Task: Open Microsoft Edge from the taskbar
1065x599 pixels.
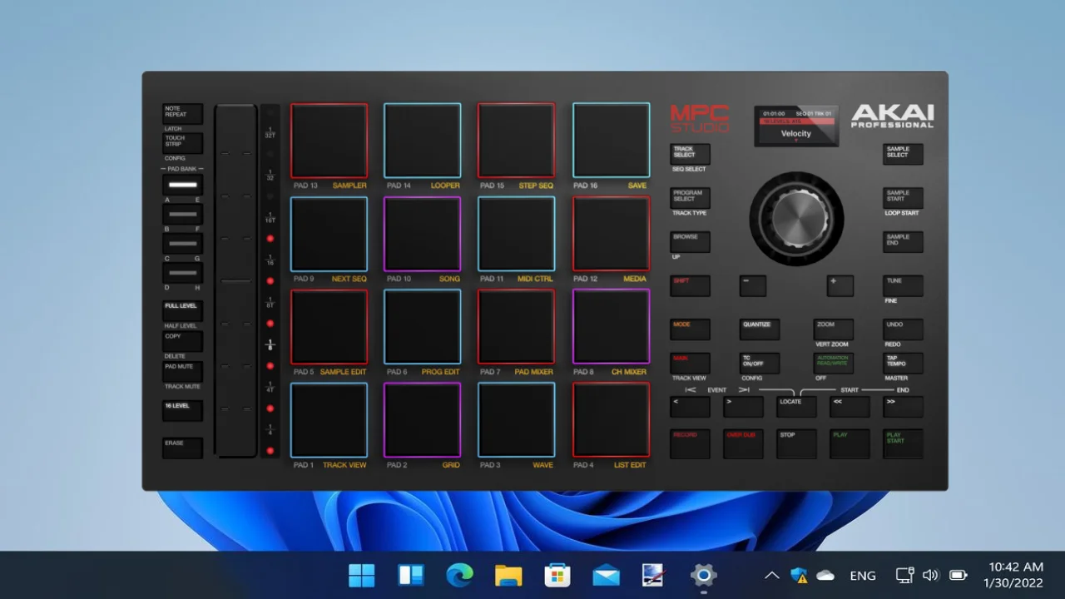Action: [x=459, y=575]
